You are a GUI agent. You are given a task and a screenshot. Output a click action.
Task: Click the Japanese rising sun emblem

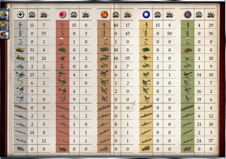tap(62, 14)
